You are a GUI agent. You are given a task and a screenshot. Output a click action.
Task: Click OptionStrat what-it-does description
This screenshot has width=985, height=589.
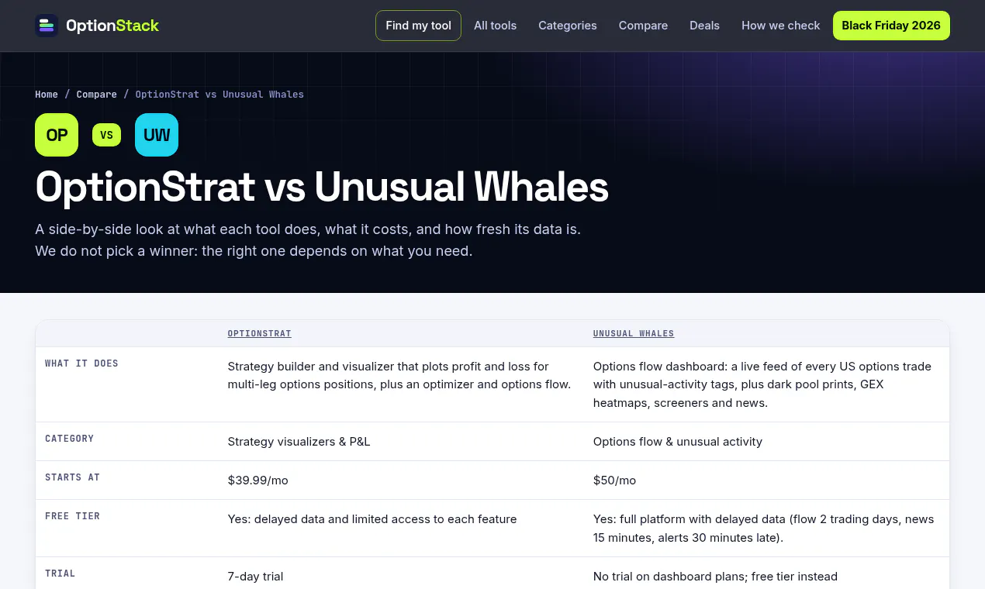(x=399, y=375)
